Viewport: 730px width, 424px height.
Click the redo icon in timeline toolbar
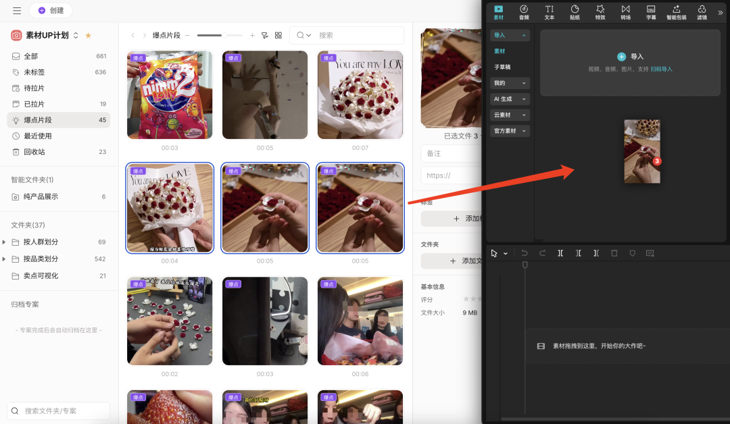542,253
